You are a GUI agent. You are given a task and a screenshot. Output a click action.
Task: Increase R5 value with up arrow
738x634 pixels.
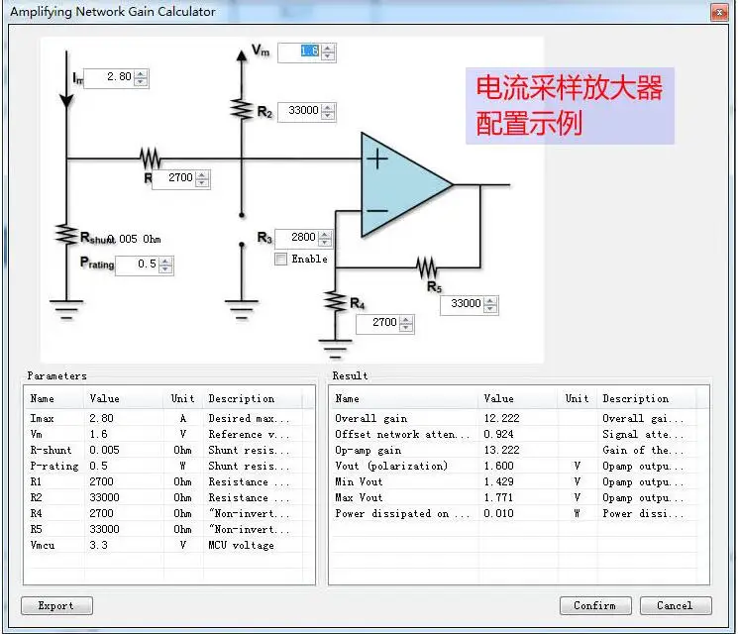[490, 301]
